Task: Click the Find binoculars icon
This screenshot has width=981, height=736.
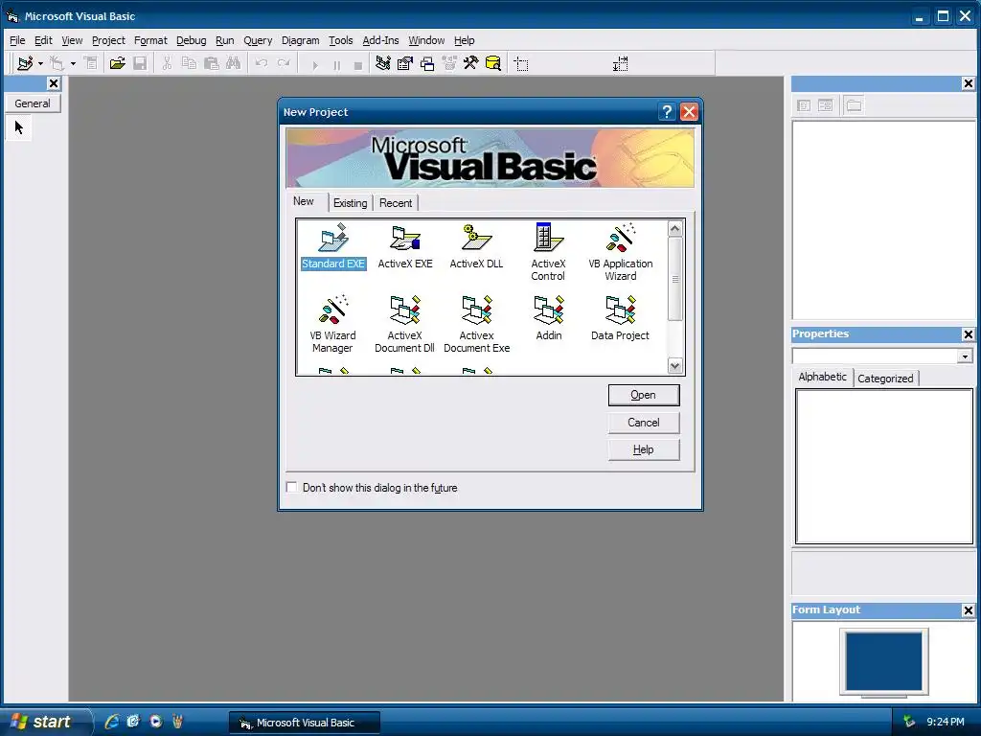Action: 234,63
